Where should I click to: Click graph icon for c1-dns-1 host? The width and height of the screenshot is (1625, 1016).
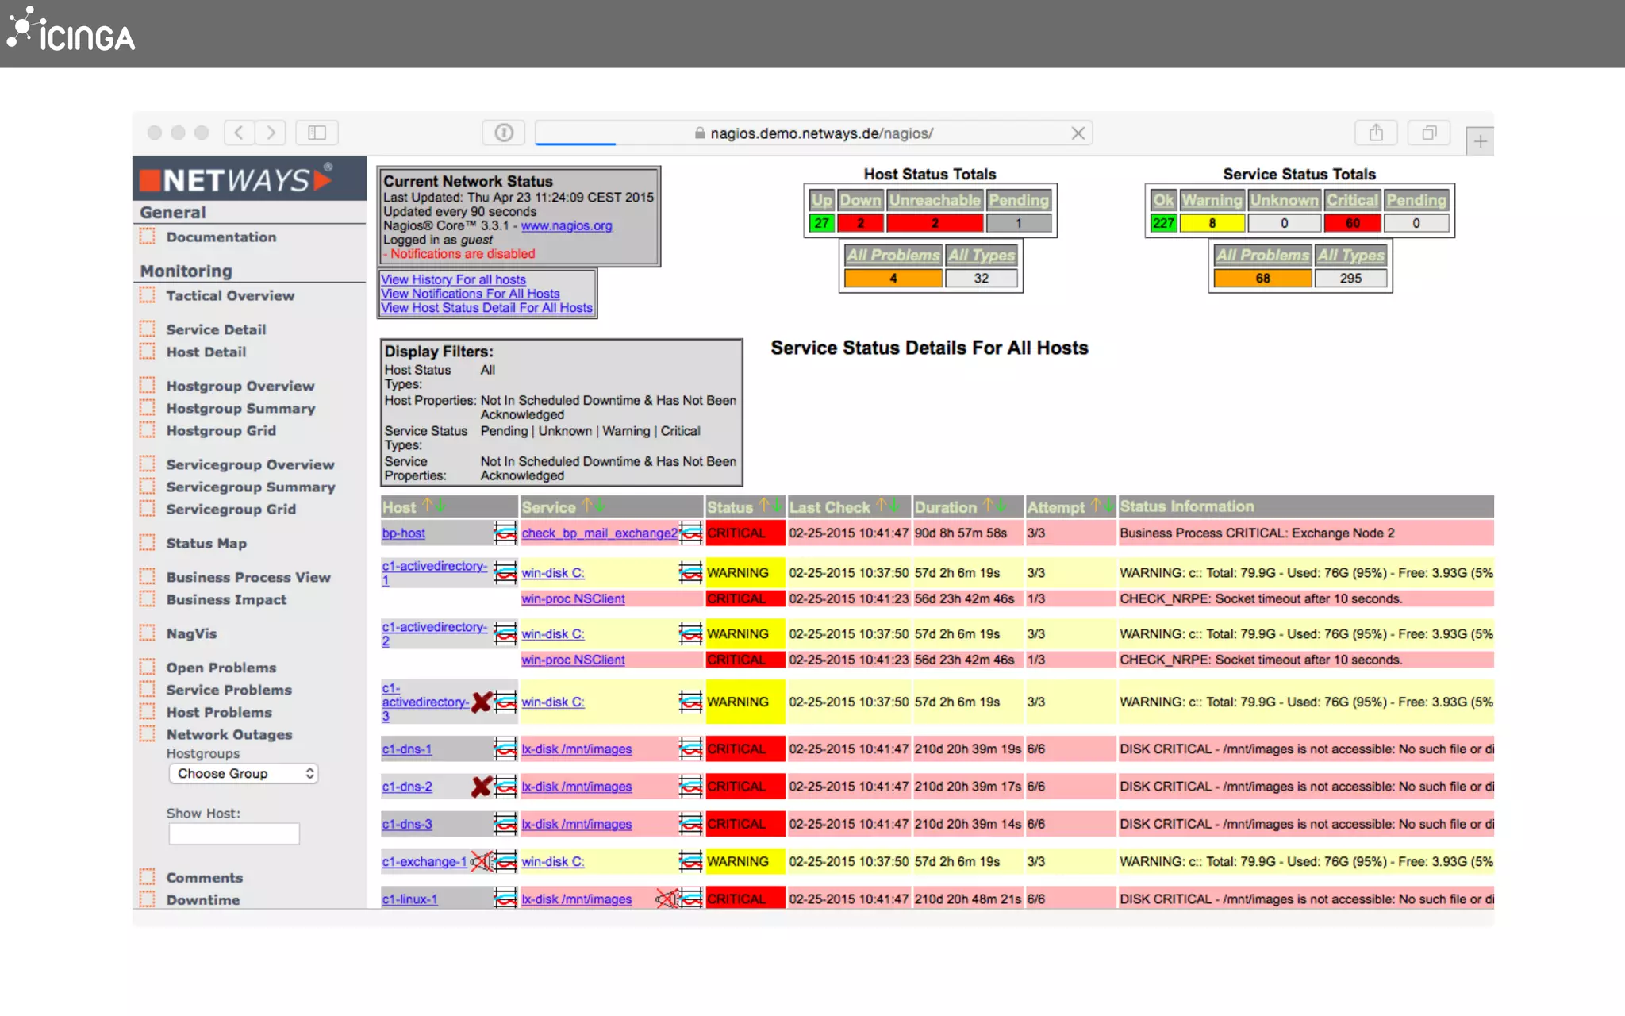coord(505,749)
